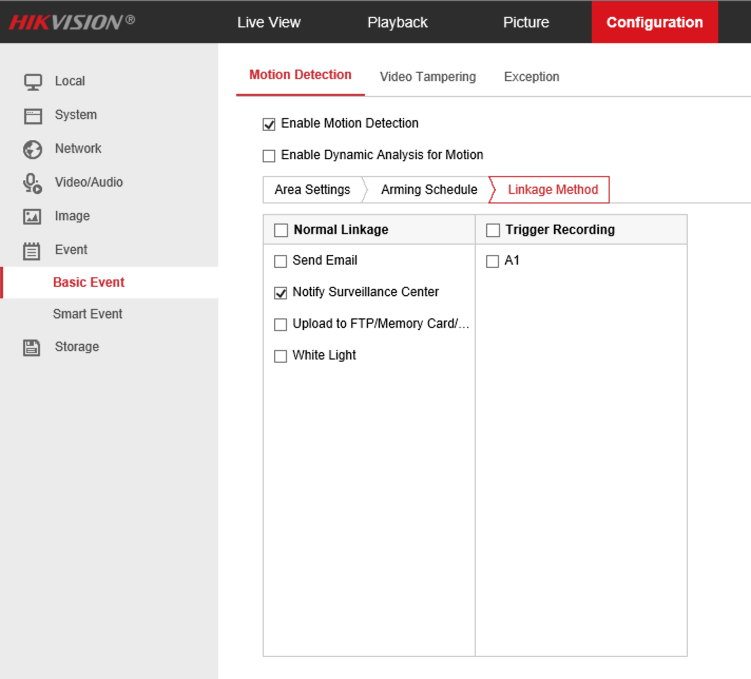This screenshot has width=751, height=679.
Task: Click the System window icon
Action: click(x=33, y=115)
